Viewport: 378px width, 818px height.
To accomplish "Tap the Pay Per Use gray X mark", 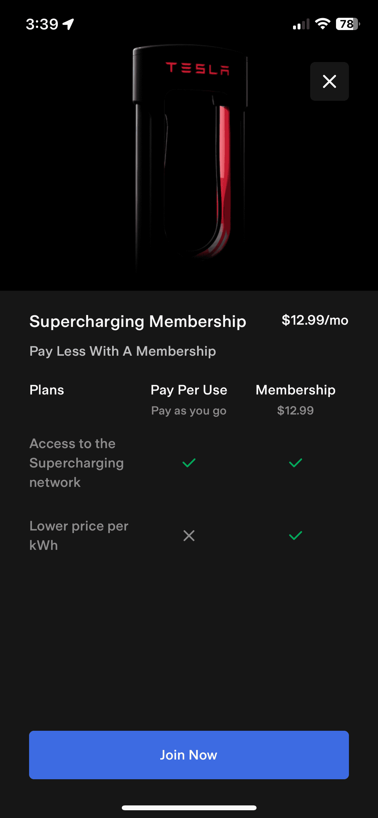I will [x=189, y=536].
